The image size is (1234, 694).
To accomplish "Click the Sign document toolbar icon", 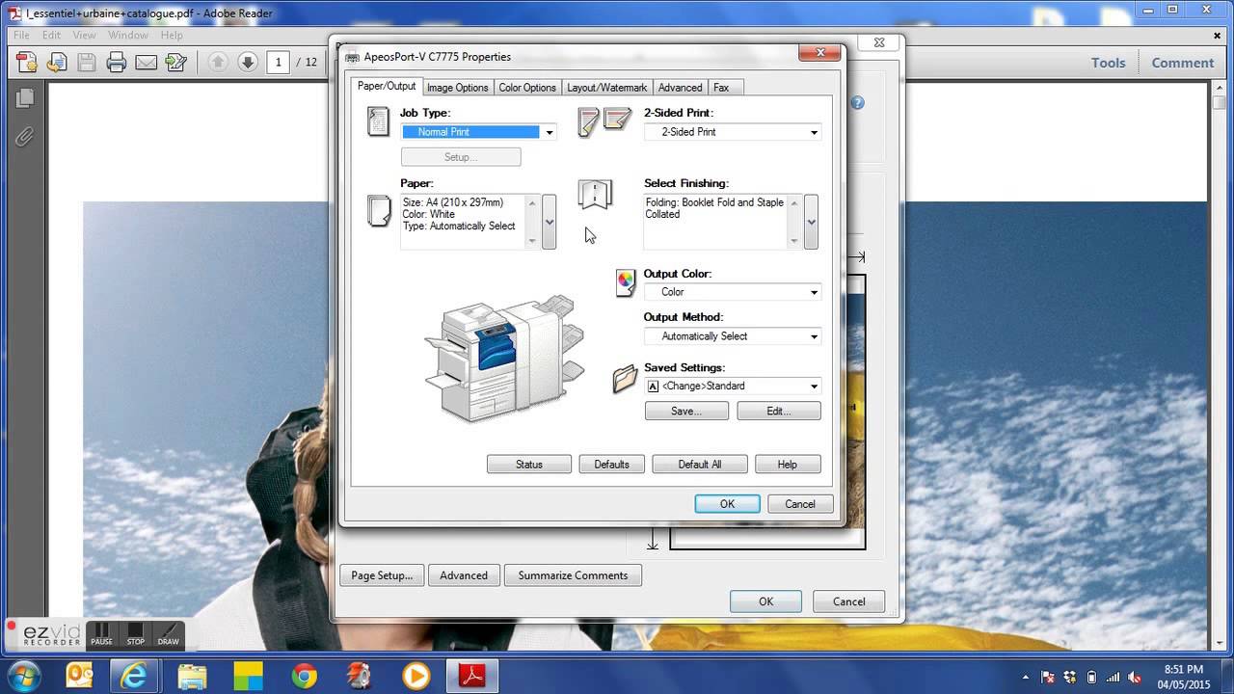I will tap(175, 63).
